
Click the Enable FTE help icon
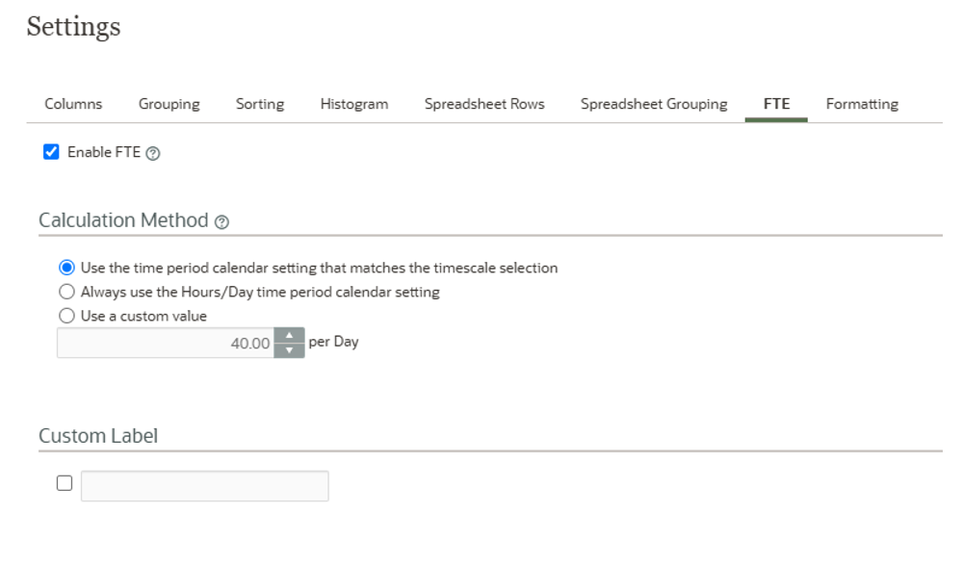tap(153, 153)
